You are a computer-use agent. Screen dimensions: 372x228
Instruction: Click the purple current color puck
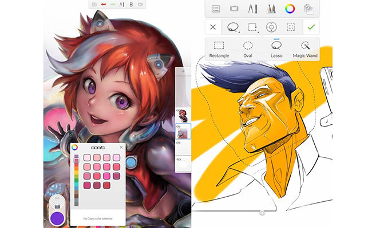57,218
